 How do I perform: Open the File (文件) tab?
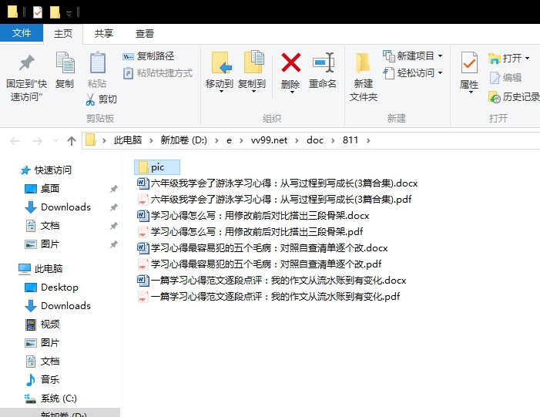point(22,33)
